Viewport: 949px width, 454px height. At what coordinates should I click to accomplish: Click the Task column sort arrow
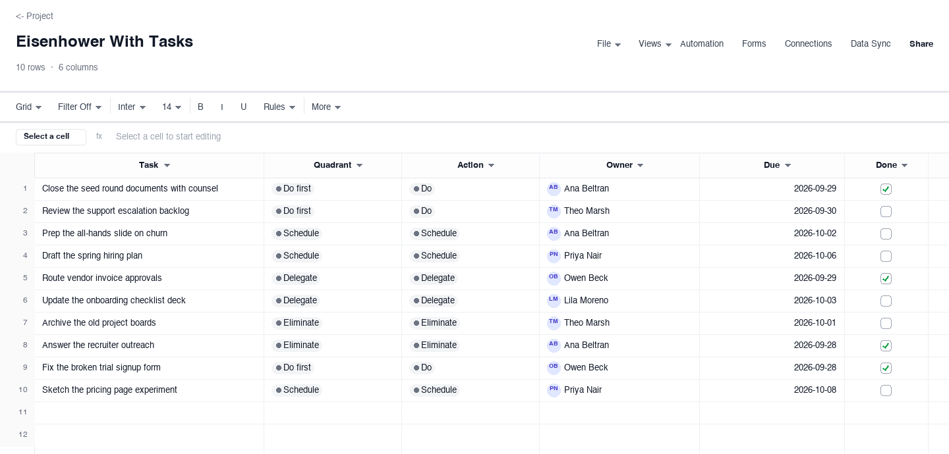(167, 166)
